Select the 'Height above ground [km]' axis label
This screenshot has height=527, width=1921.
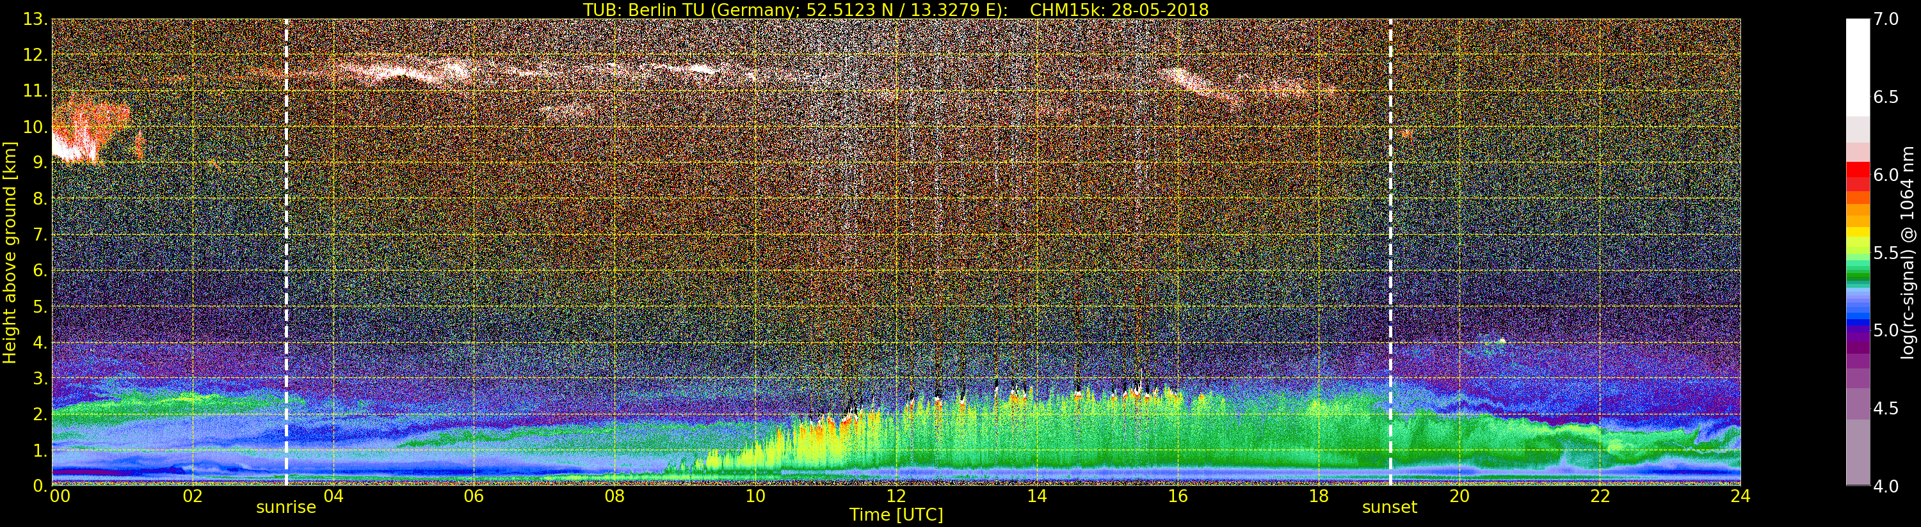tap(10, 252)
